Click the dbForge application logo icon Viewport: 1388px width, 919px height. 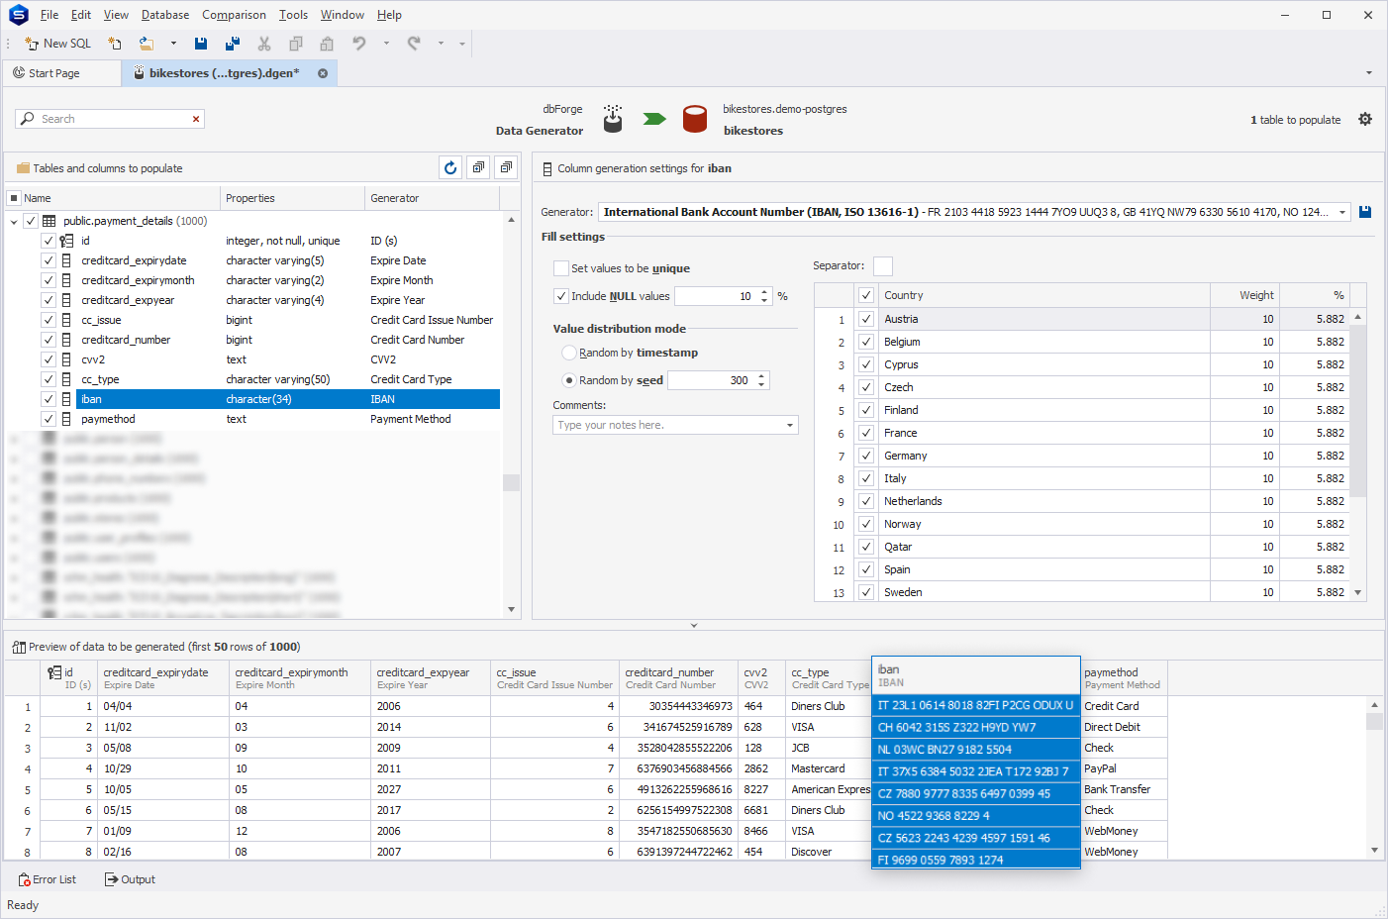(18, 15)
